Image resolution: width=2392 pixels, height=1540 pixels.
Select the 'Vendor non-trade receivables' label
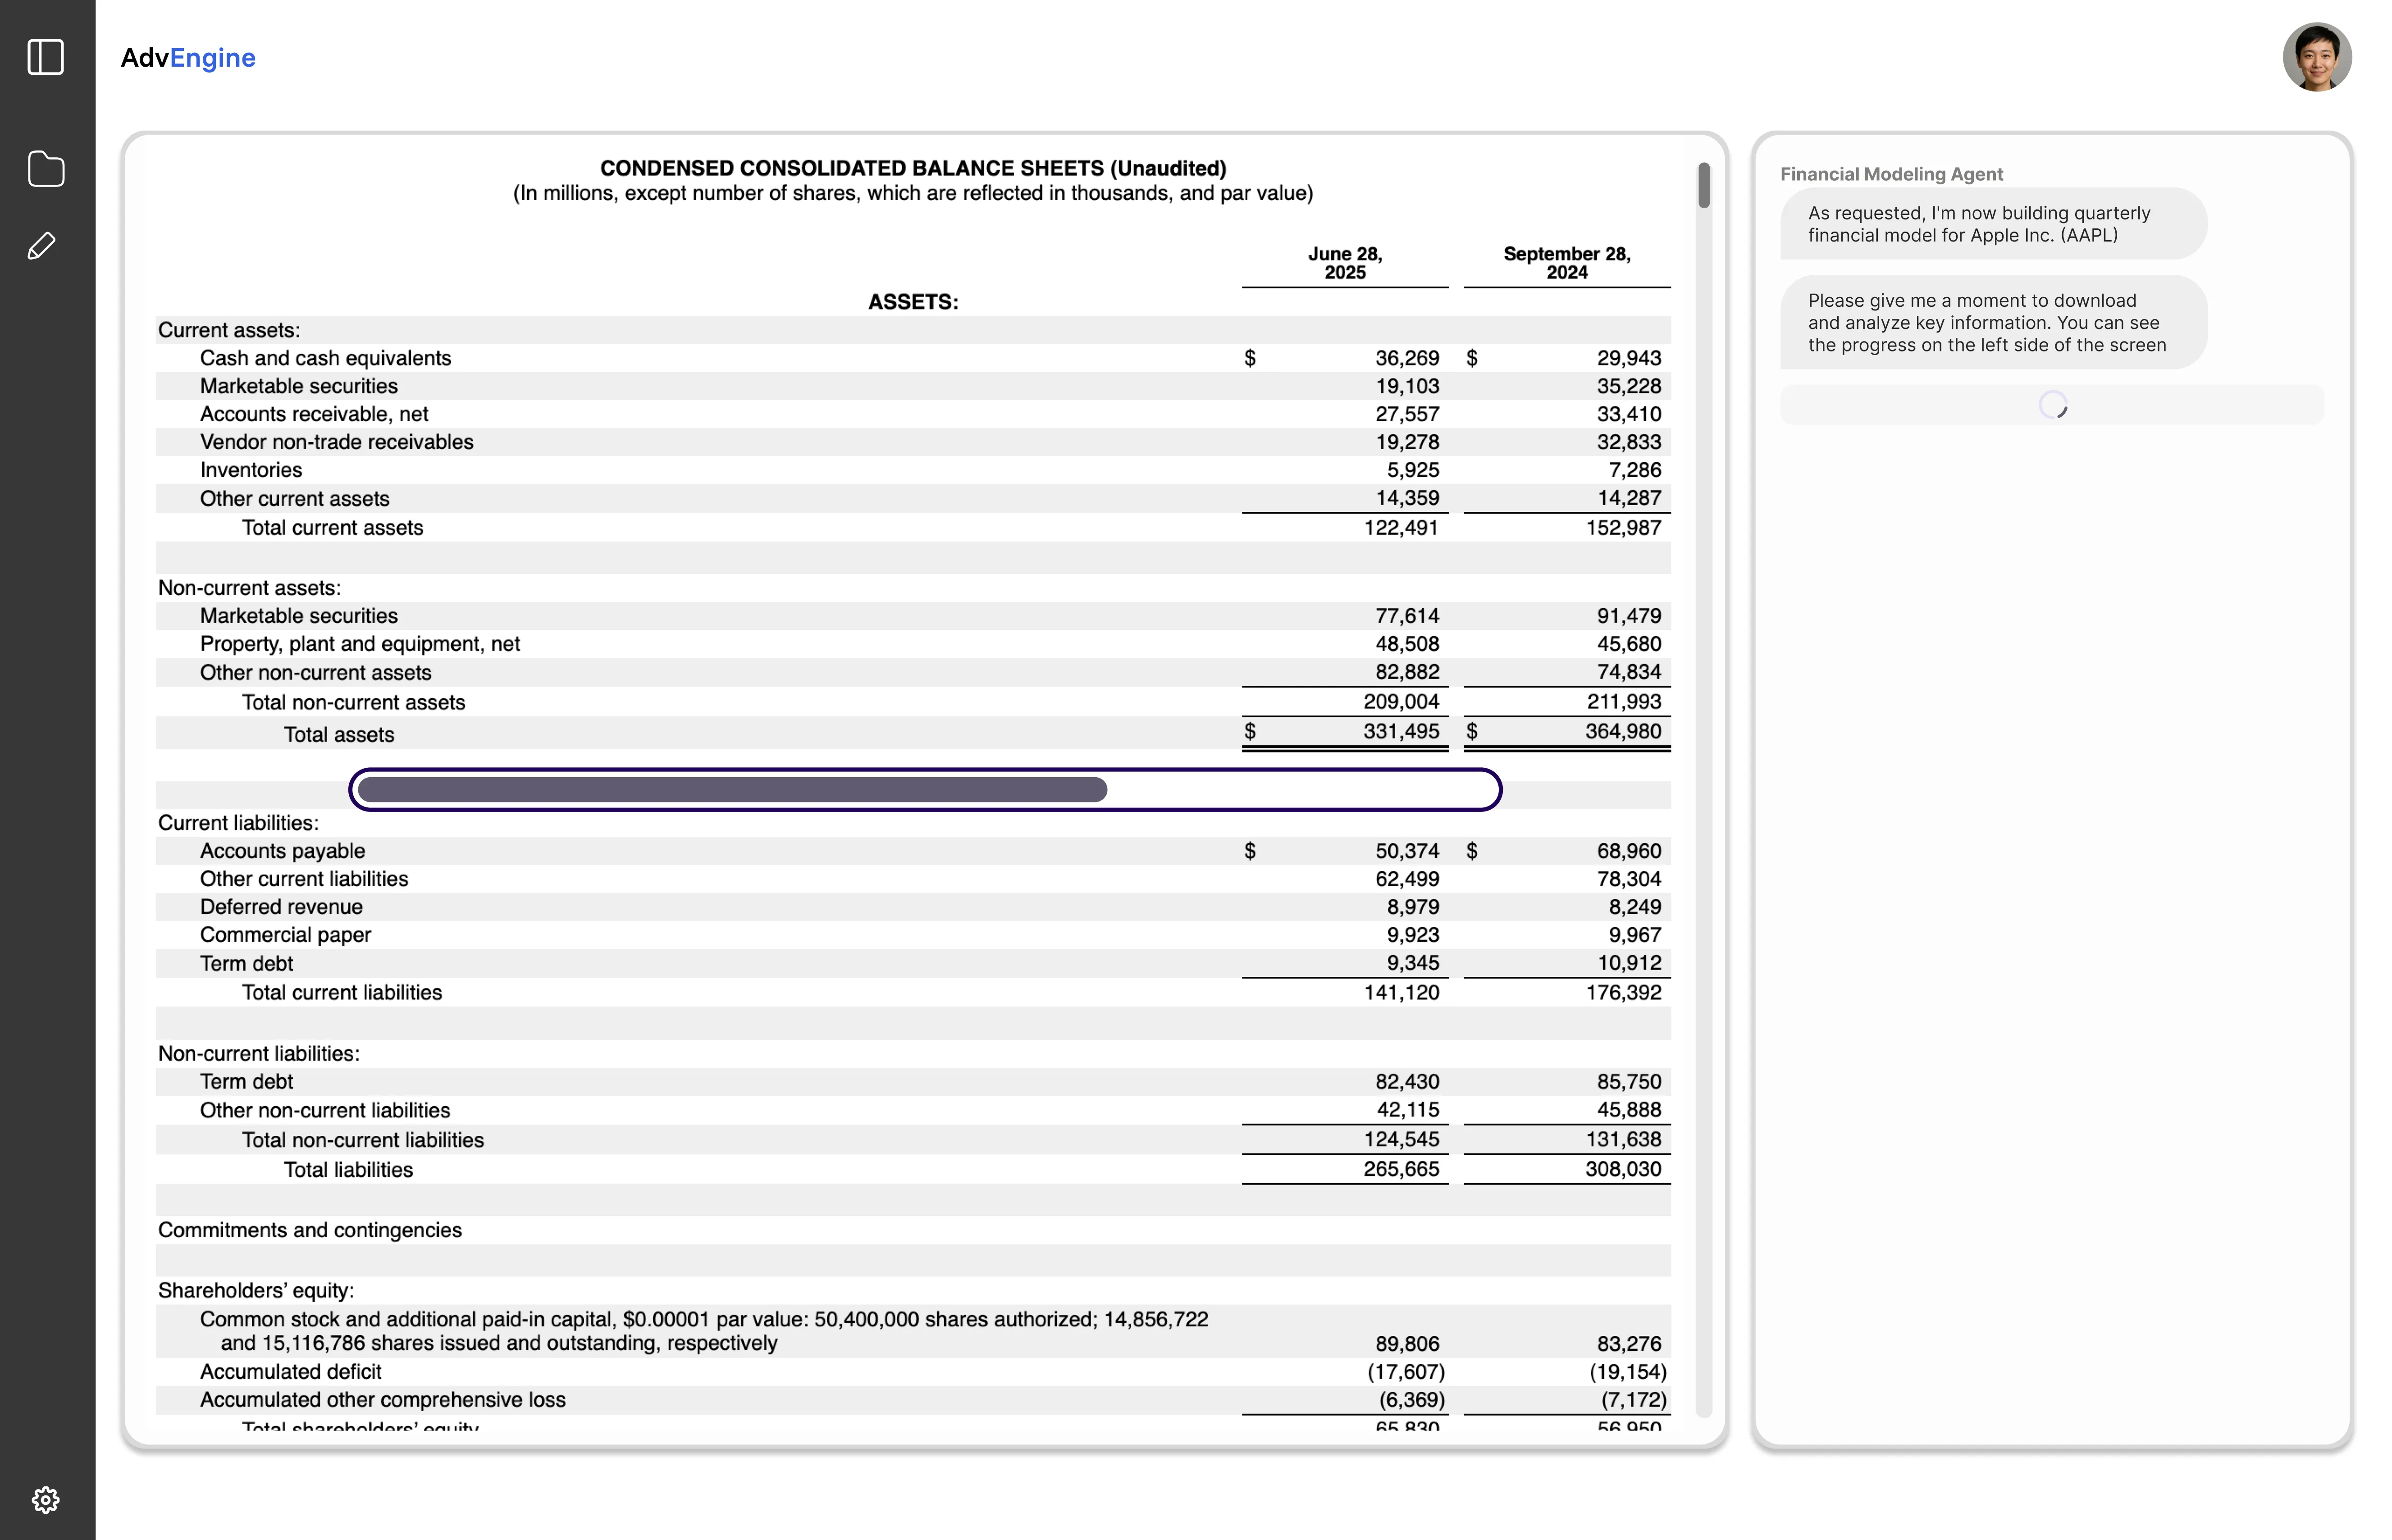(336, 442)
